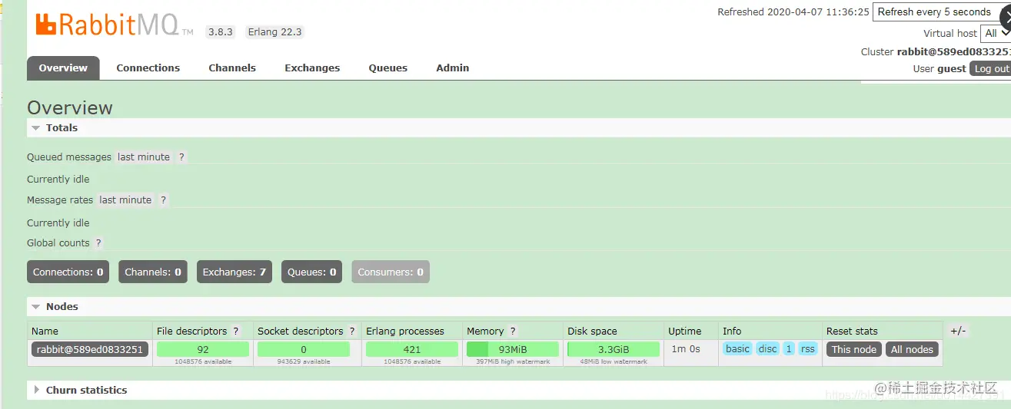Screen dimensions: 1011x409
Task: Click Connections: 0 count button
Action: (x=68, y=272)
